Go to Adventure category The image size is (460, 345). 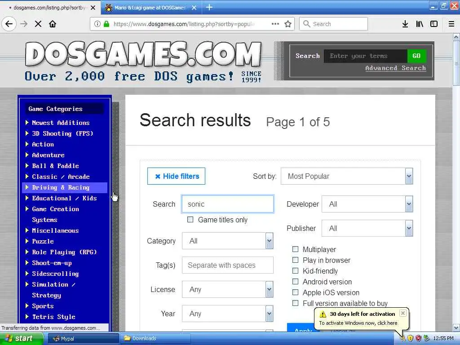click(48, 155)
